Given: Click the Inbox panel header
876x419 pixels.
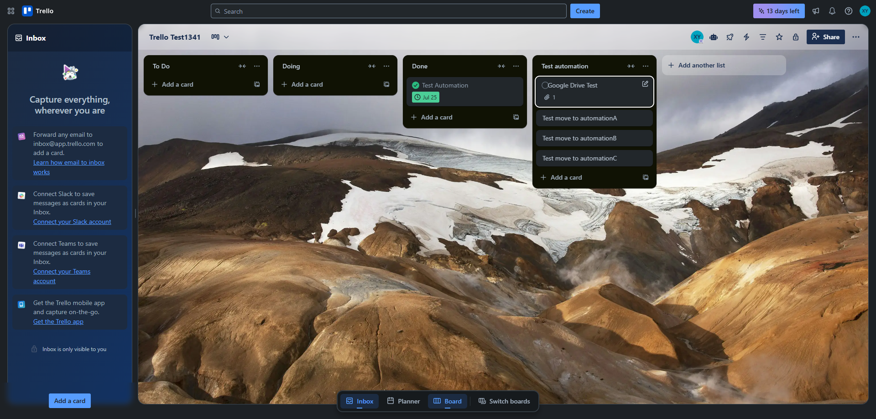Looking at the screenshot, I should point(70,38).
